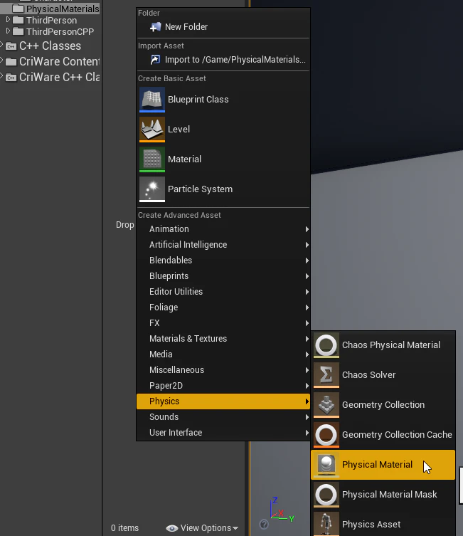Open the Artificial Intelligence submenu arrow
This screenshot has height=536, width=463.
tap(307, 245)
